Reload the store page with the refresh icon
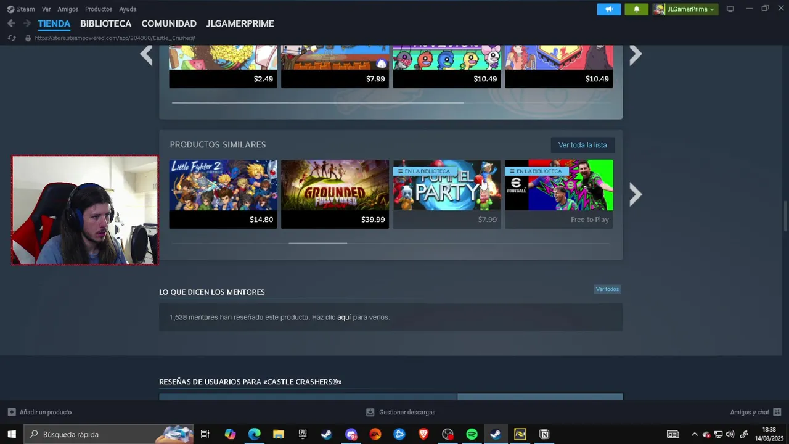 tap(12, 38)
